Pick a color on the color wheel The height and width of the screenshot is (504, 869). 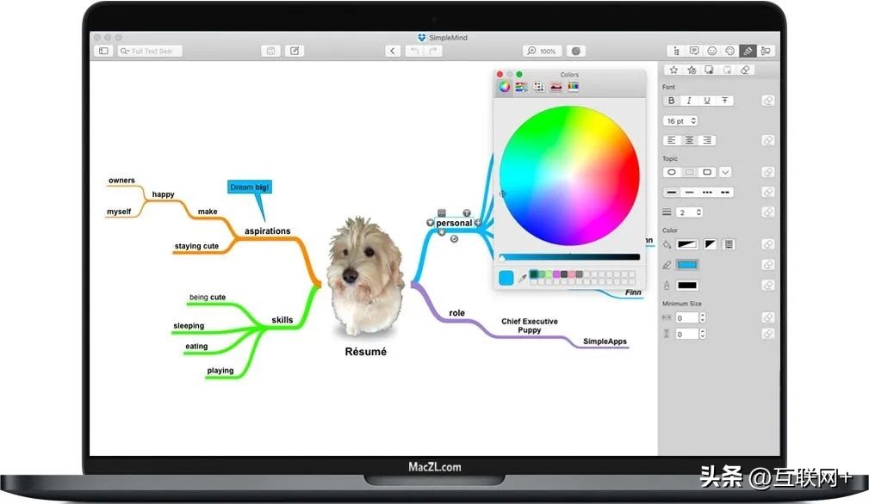tap(569, 175)
